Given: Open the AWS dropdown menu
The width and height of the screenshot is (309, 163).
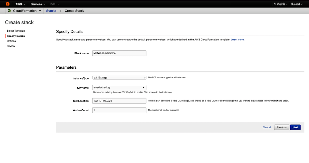Looking at the screenshot, I should point(21,4).
